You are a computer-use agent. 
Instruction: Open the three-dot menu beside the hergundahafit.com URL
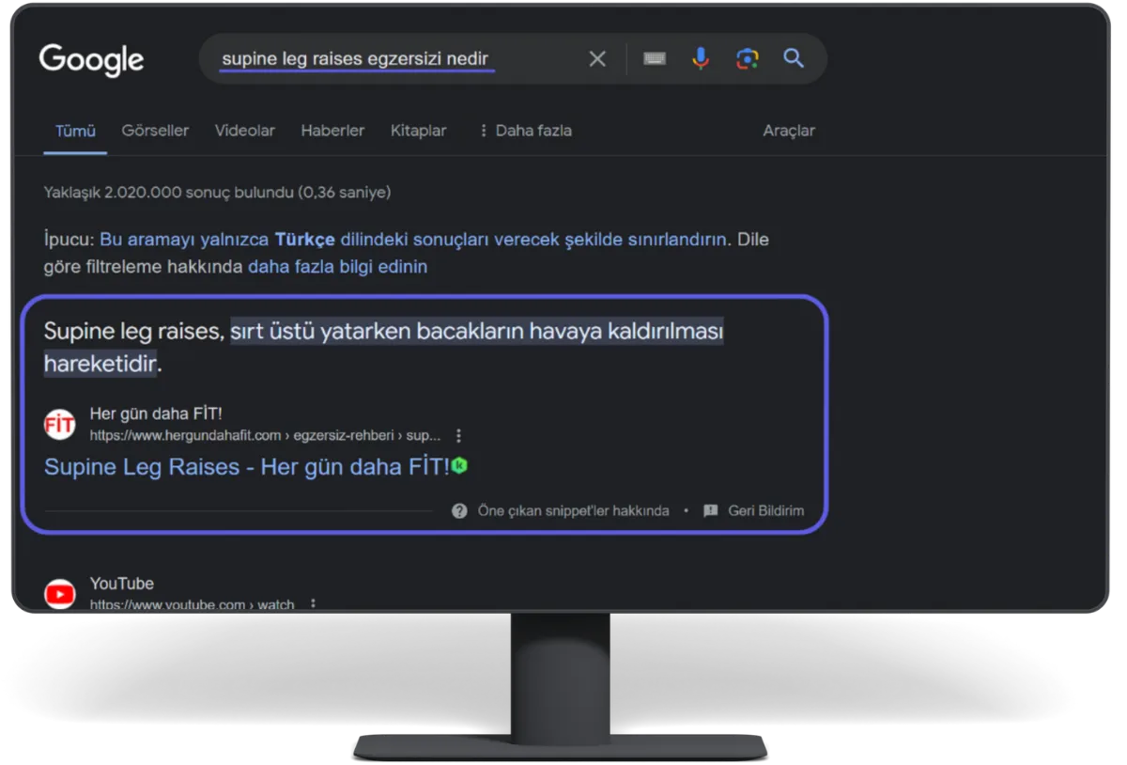(x=458, y=436)
